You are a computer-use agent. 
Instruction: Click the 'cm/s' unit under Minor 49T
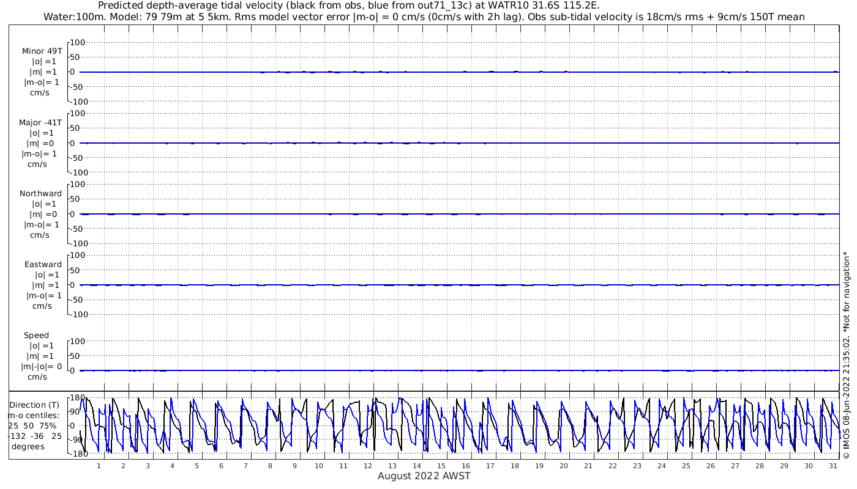40,93
